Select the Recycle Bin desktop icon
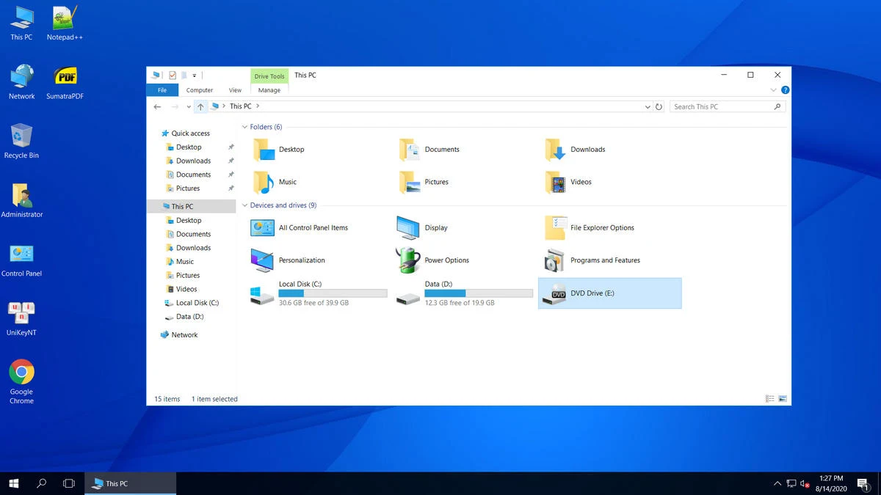Viewport: 881px width, 495px height. (x=21, y=141)
